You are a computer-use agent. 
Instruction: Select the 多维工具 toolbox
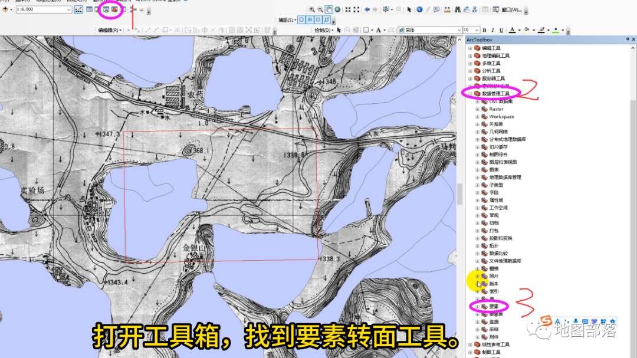pyautogui.click(x=491, y=63)
